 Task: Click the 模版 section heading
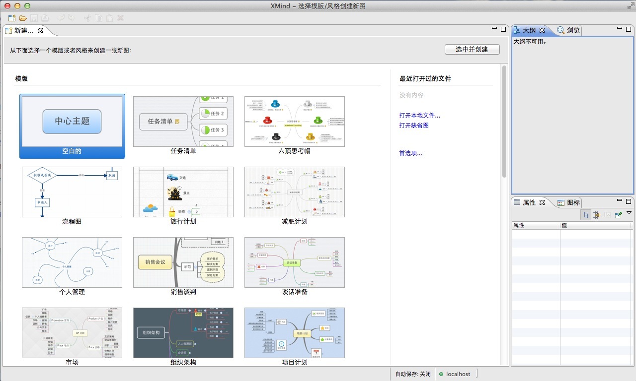(21, 78)
